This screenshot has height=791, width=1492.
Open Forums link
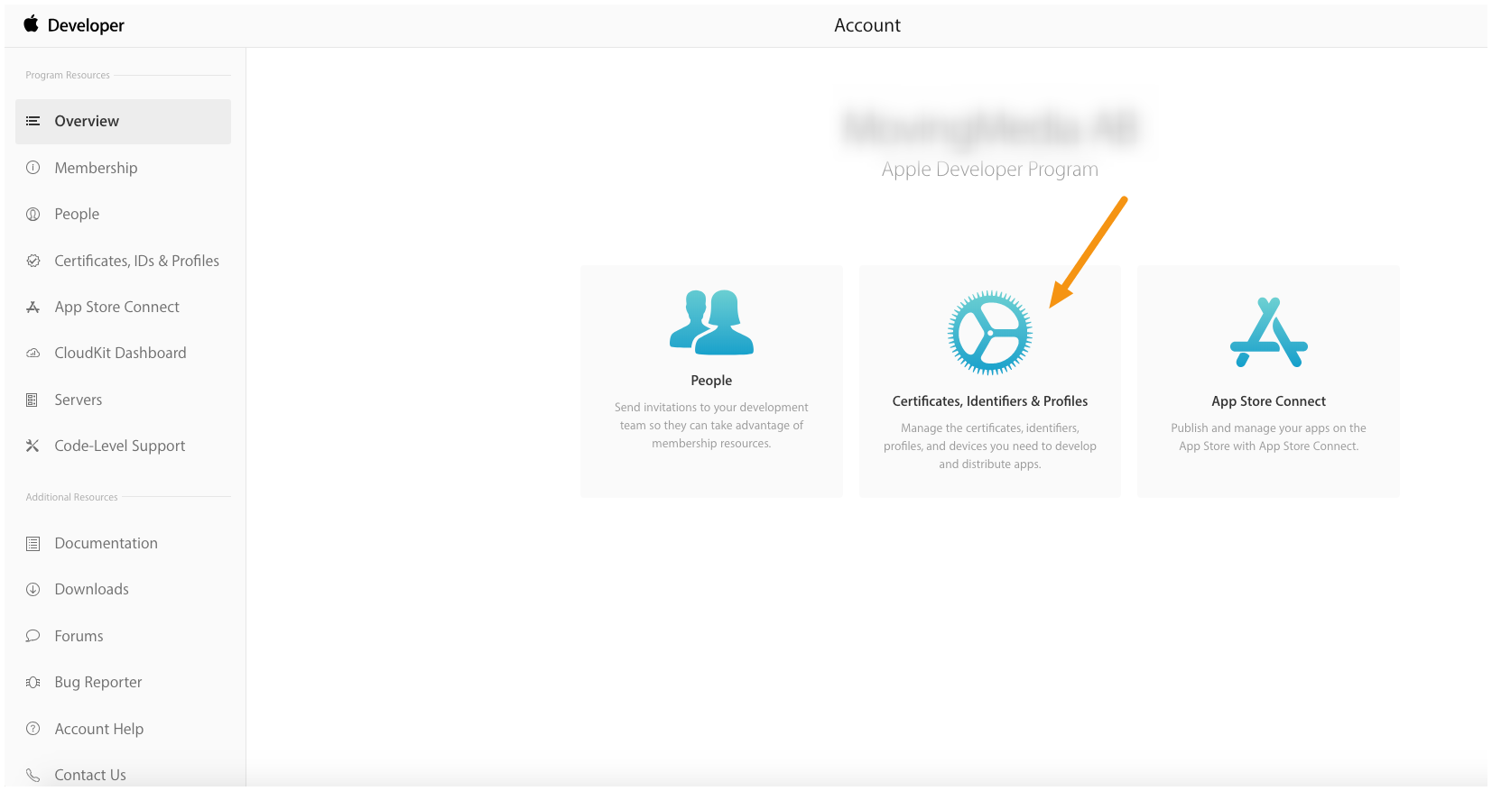pyautogui.click(x=79, y=636)
